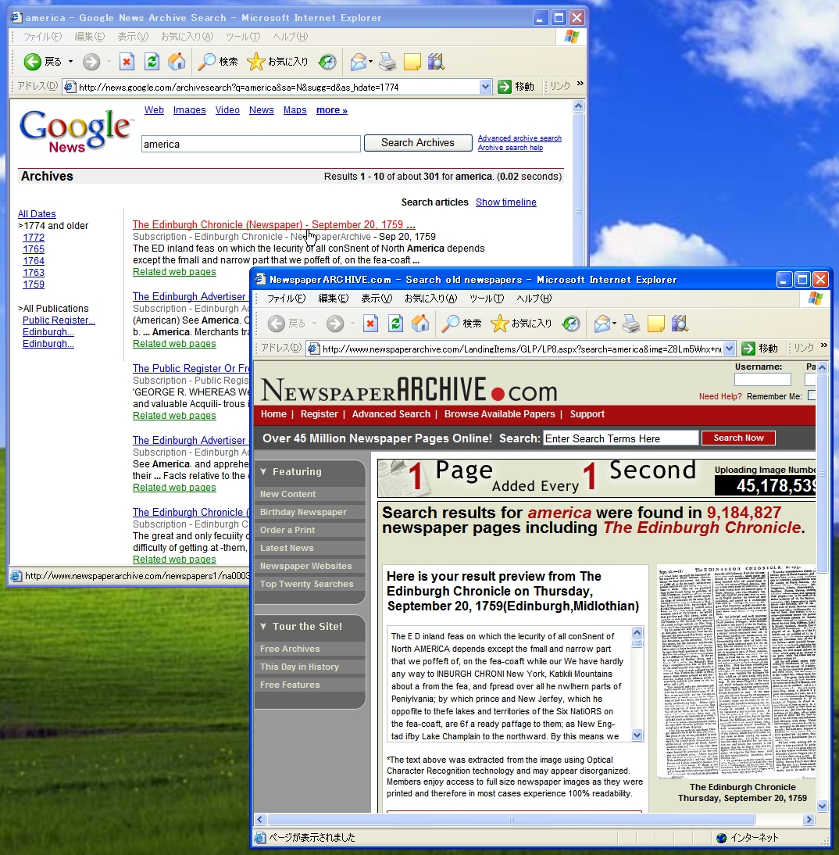This screenshot has height=855, width=839.
Task: Click Refresh icon in Google News window
Action: [152, 62]
